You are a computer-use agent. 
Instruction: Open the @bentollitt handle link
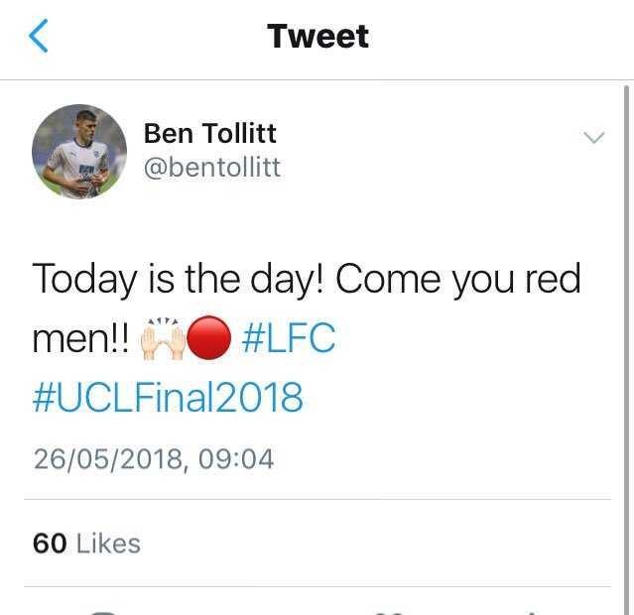[212, 168]
